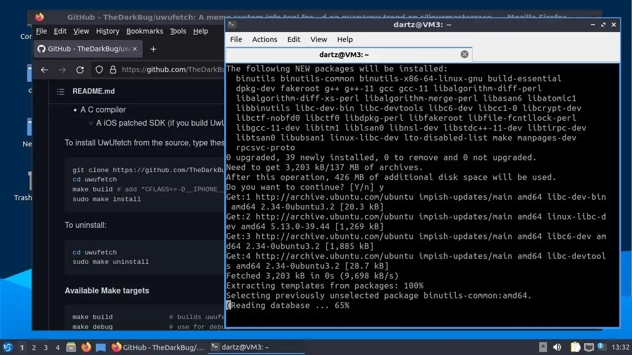Click the terminal window title icon
632x355 pixels.
click(x=232, y=24)
